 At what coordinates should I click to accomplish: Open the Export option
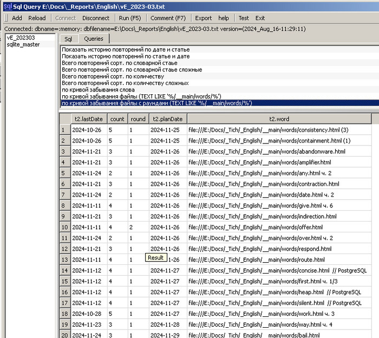204,18
